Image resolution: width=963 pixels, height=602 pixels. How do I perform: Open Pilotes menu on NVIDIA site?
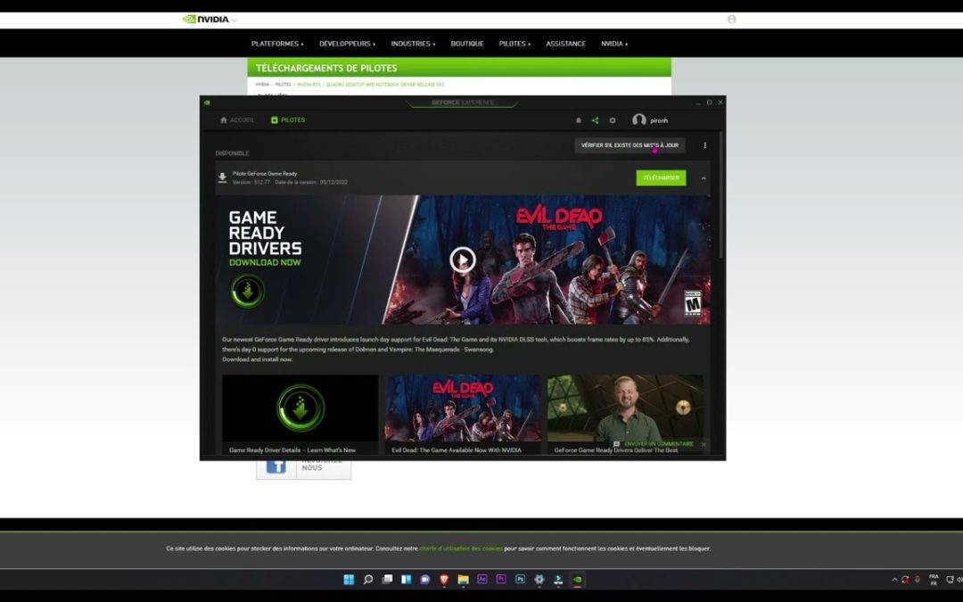(x=514, y=44)
